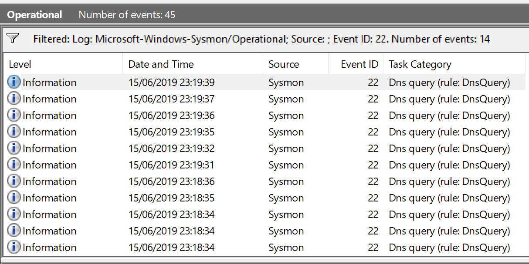Viewport: 529px width, 264px height.
Task: Click the info icon of the 23:19:32 event
Action: [x=14, y=148]
